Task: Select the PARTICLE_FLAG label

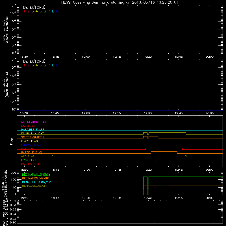Action: click(32, 152)
